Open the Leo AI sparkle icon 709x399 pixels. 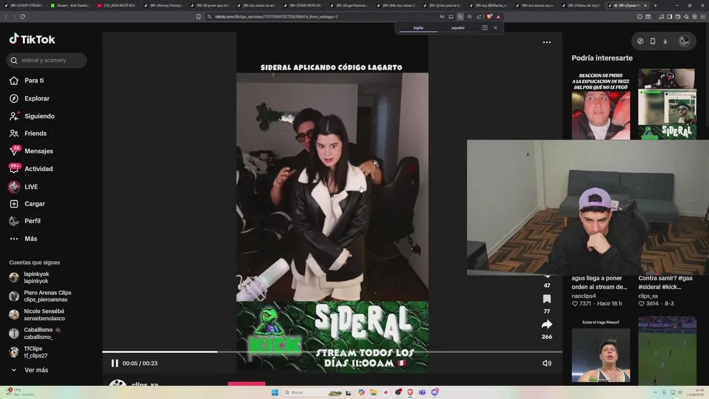[x=686, y=17]
